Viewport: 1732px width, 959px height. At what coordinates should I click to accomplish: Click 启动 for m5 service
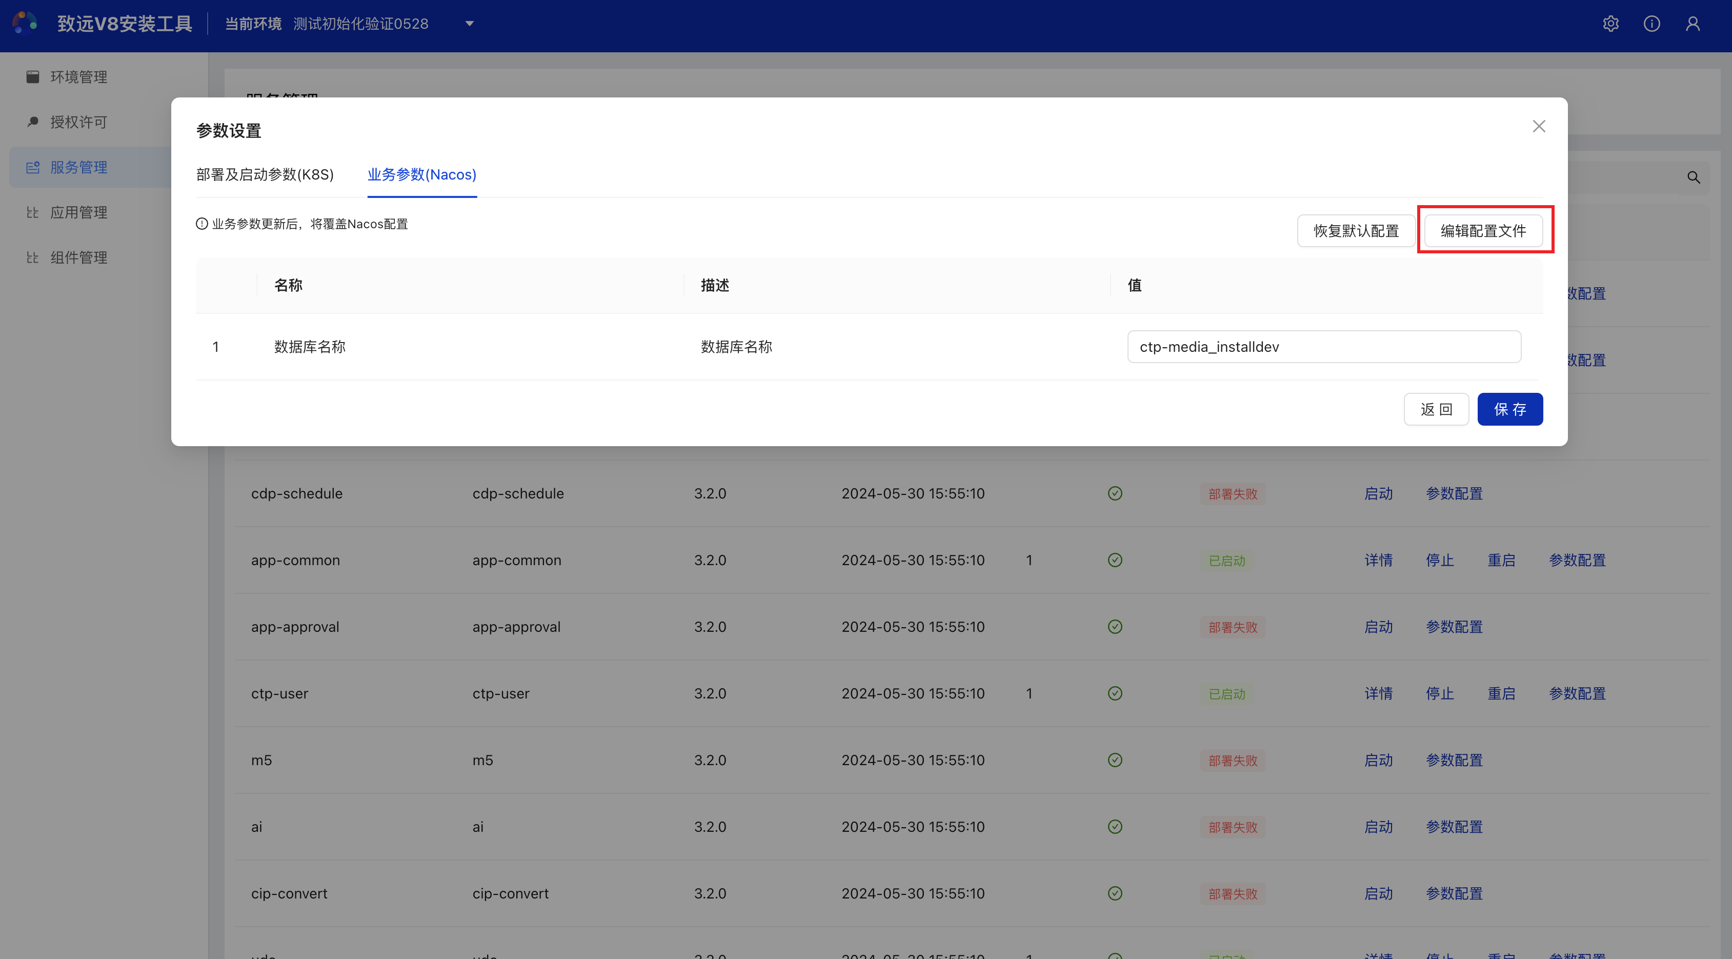pyautogui.click(x=1378, y=760)
